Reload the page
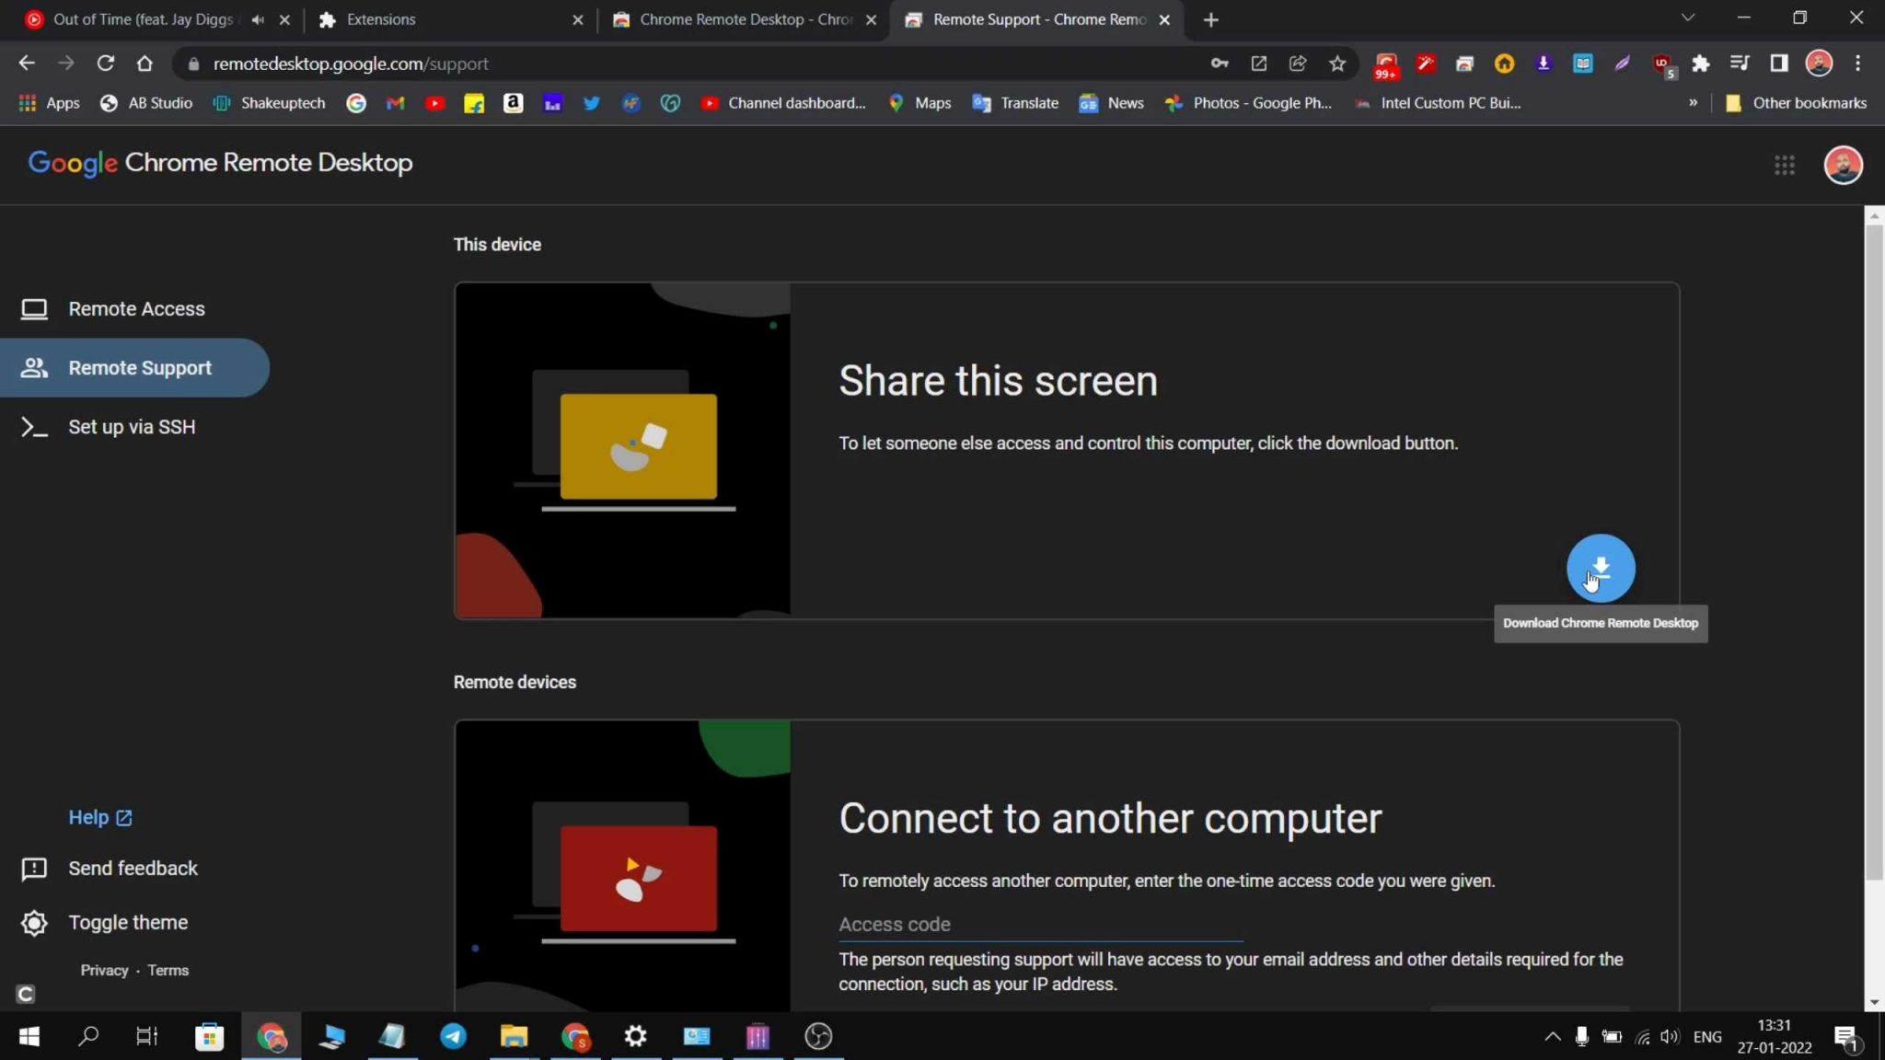 tap(105, 63)
